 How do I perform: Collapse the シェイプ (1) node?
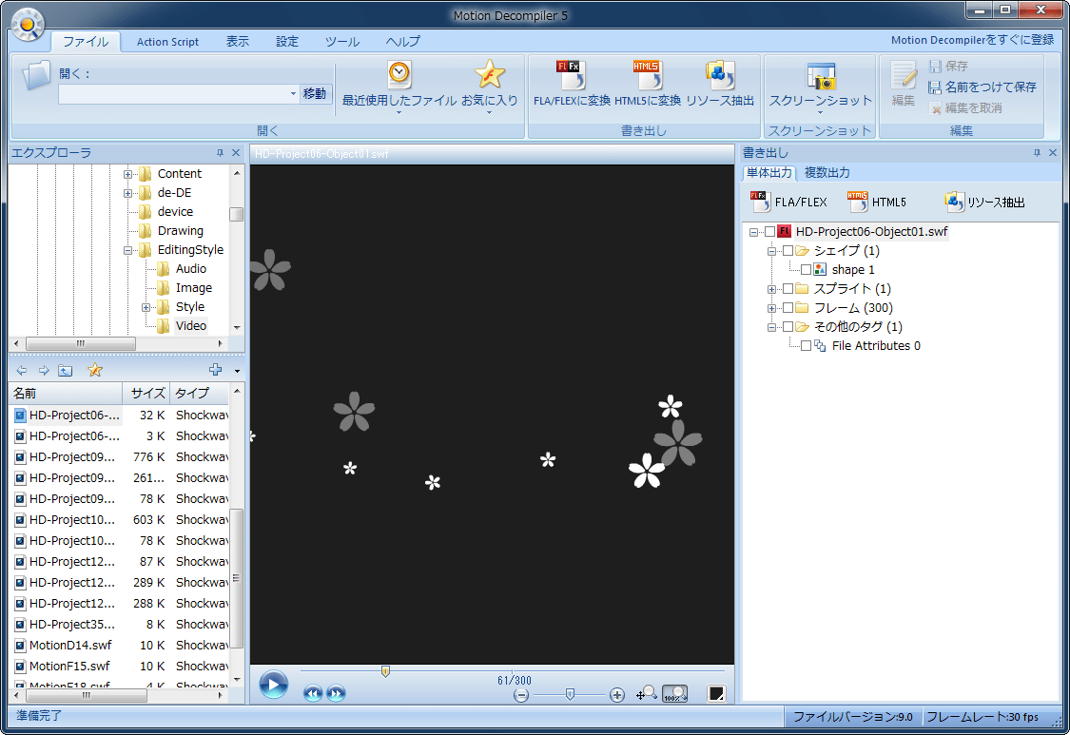pos(771,251)
